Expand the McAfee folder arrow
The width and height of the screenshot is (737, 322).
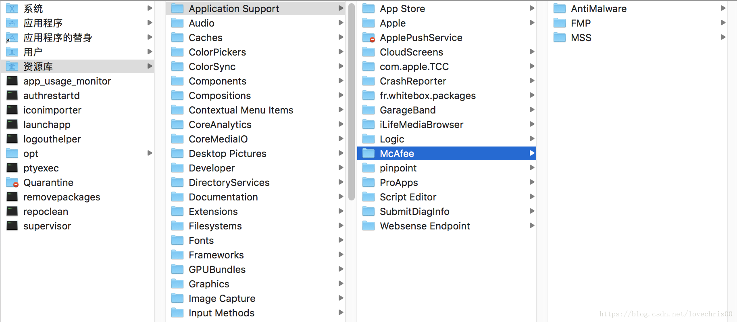pyautogui.click(x=532, y=153)
